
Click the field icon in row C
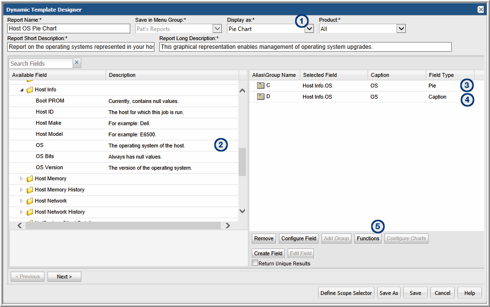coord(260,86)
